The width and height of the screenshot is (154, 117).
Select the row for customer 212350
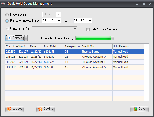point(75,52)
